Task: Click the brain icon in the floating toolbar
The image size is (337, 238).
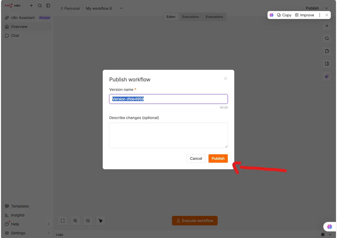Action: pos(272,15)
